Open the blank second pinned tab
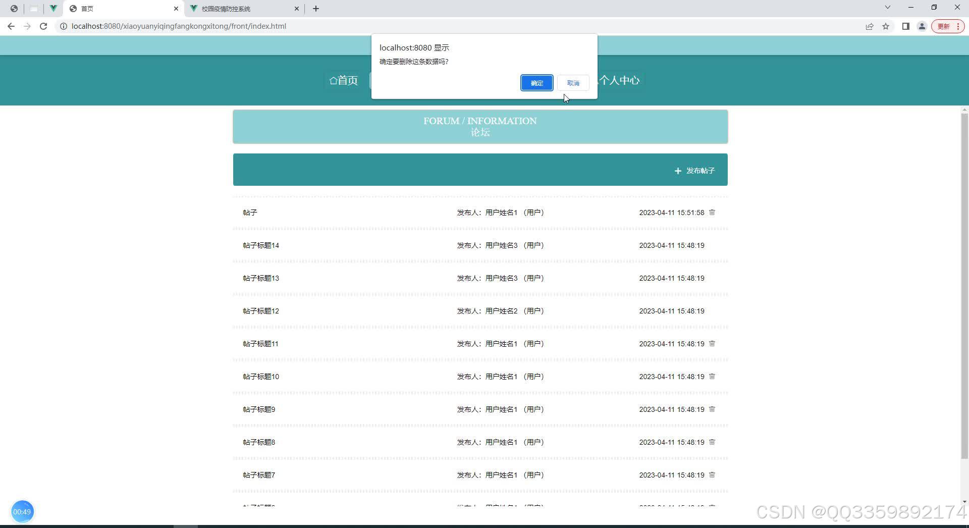This screenshot has height=528, width=969. [x=34, y=9]
